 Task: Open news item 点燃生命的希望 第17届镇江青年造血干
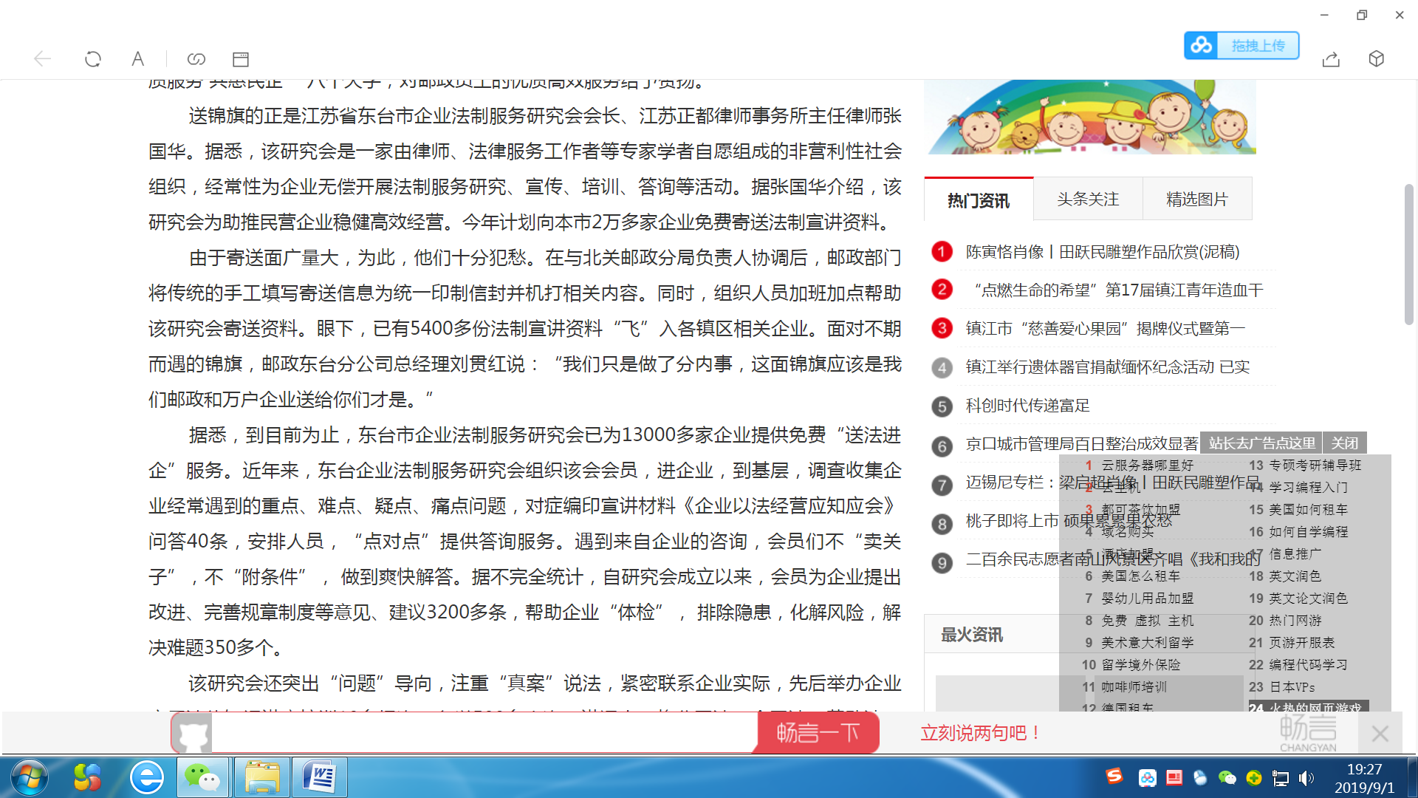1114,290
